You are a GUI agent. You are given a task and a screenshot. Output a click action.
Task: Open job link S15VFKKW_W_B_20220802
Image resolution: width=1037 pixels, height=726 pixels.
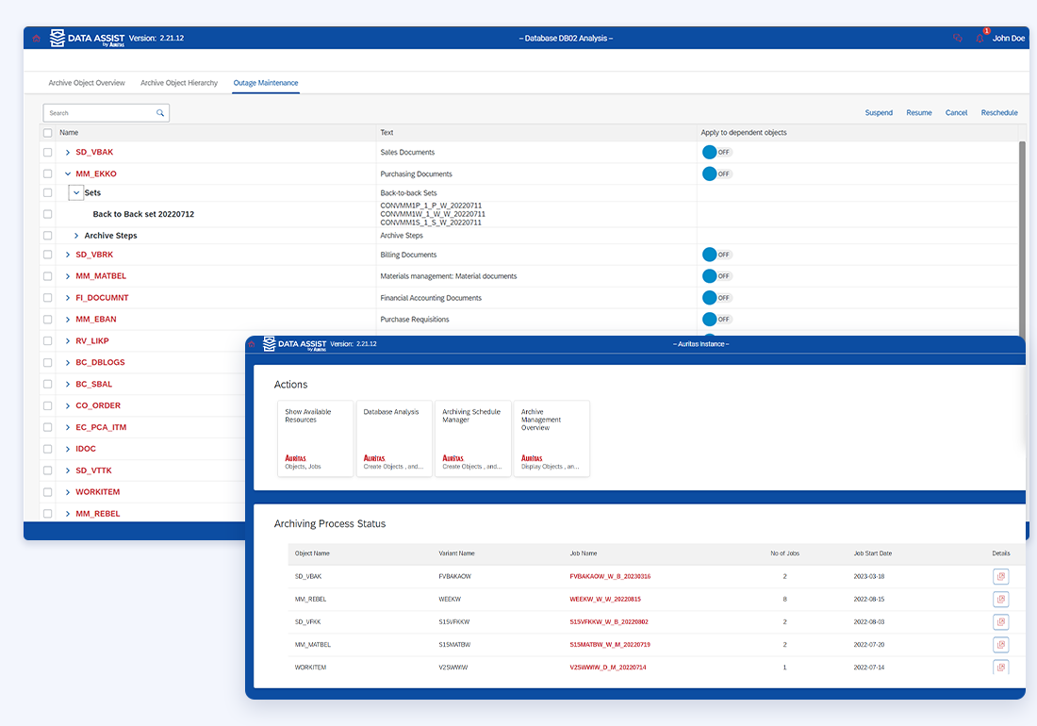tap(608, 622)
